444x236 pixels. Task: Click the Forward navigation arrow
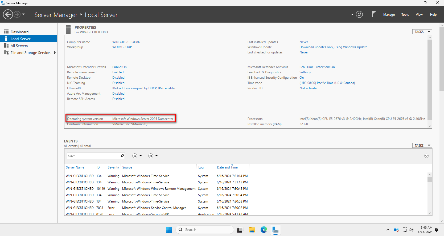pyautogui.click(x=17, y=14)
